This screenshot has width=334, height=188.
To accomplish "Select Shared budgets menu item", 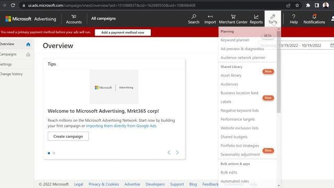I will click(234, 137).
